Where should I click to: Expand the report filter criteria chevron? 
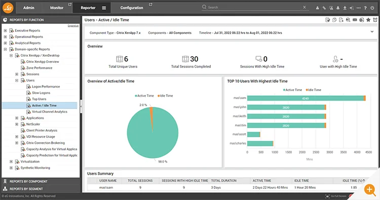coord(372,32)
